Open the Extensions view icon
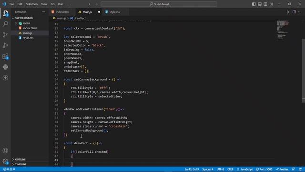 pyautogui.click(x=5, y=56)
